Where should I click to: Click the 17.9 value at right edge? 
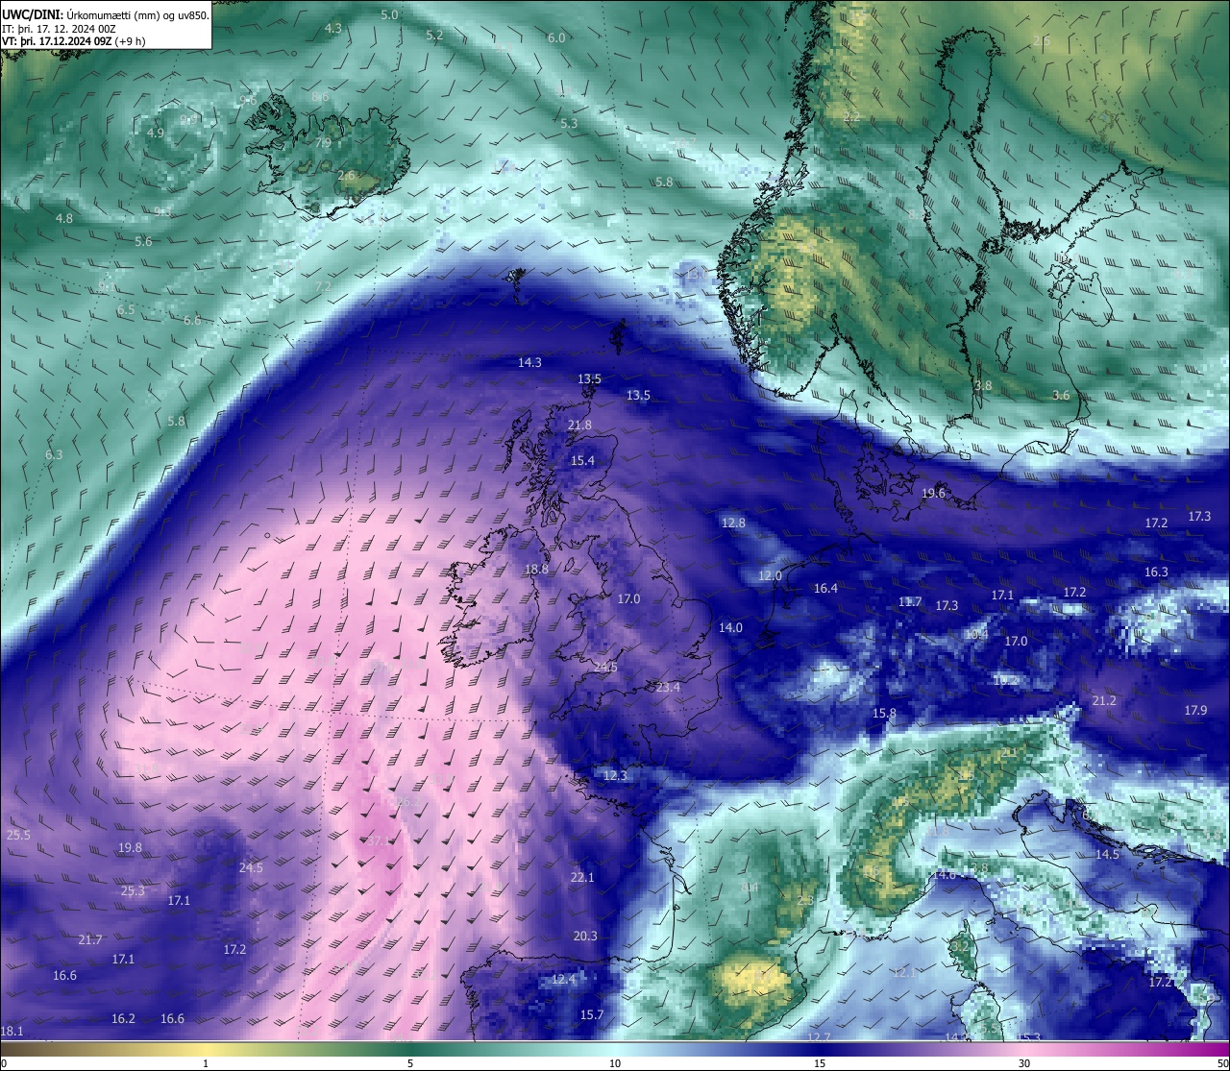pos(1195,710)
